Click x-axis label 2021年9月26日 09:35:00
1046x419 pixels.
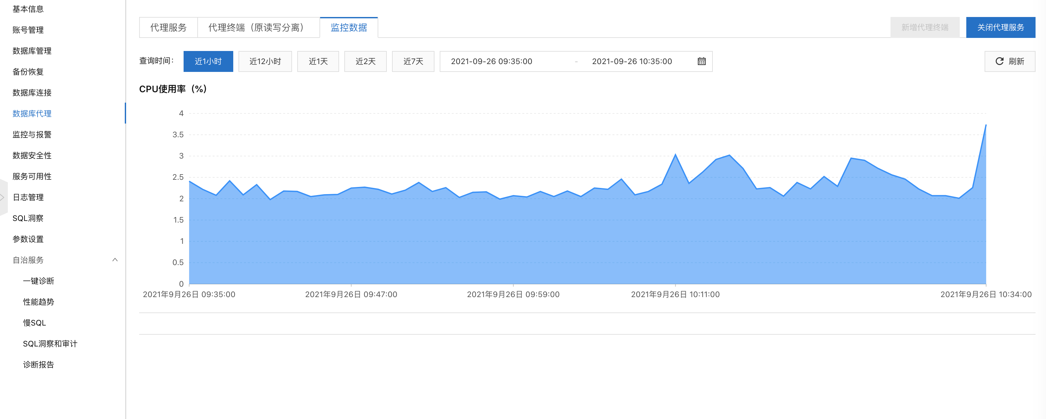pos(189,295)
